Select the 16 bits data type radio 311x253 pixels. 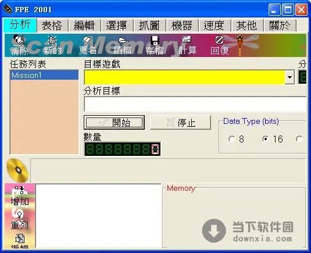tap(265, 139)
